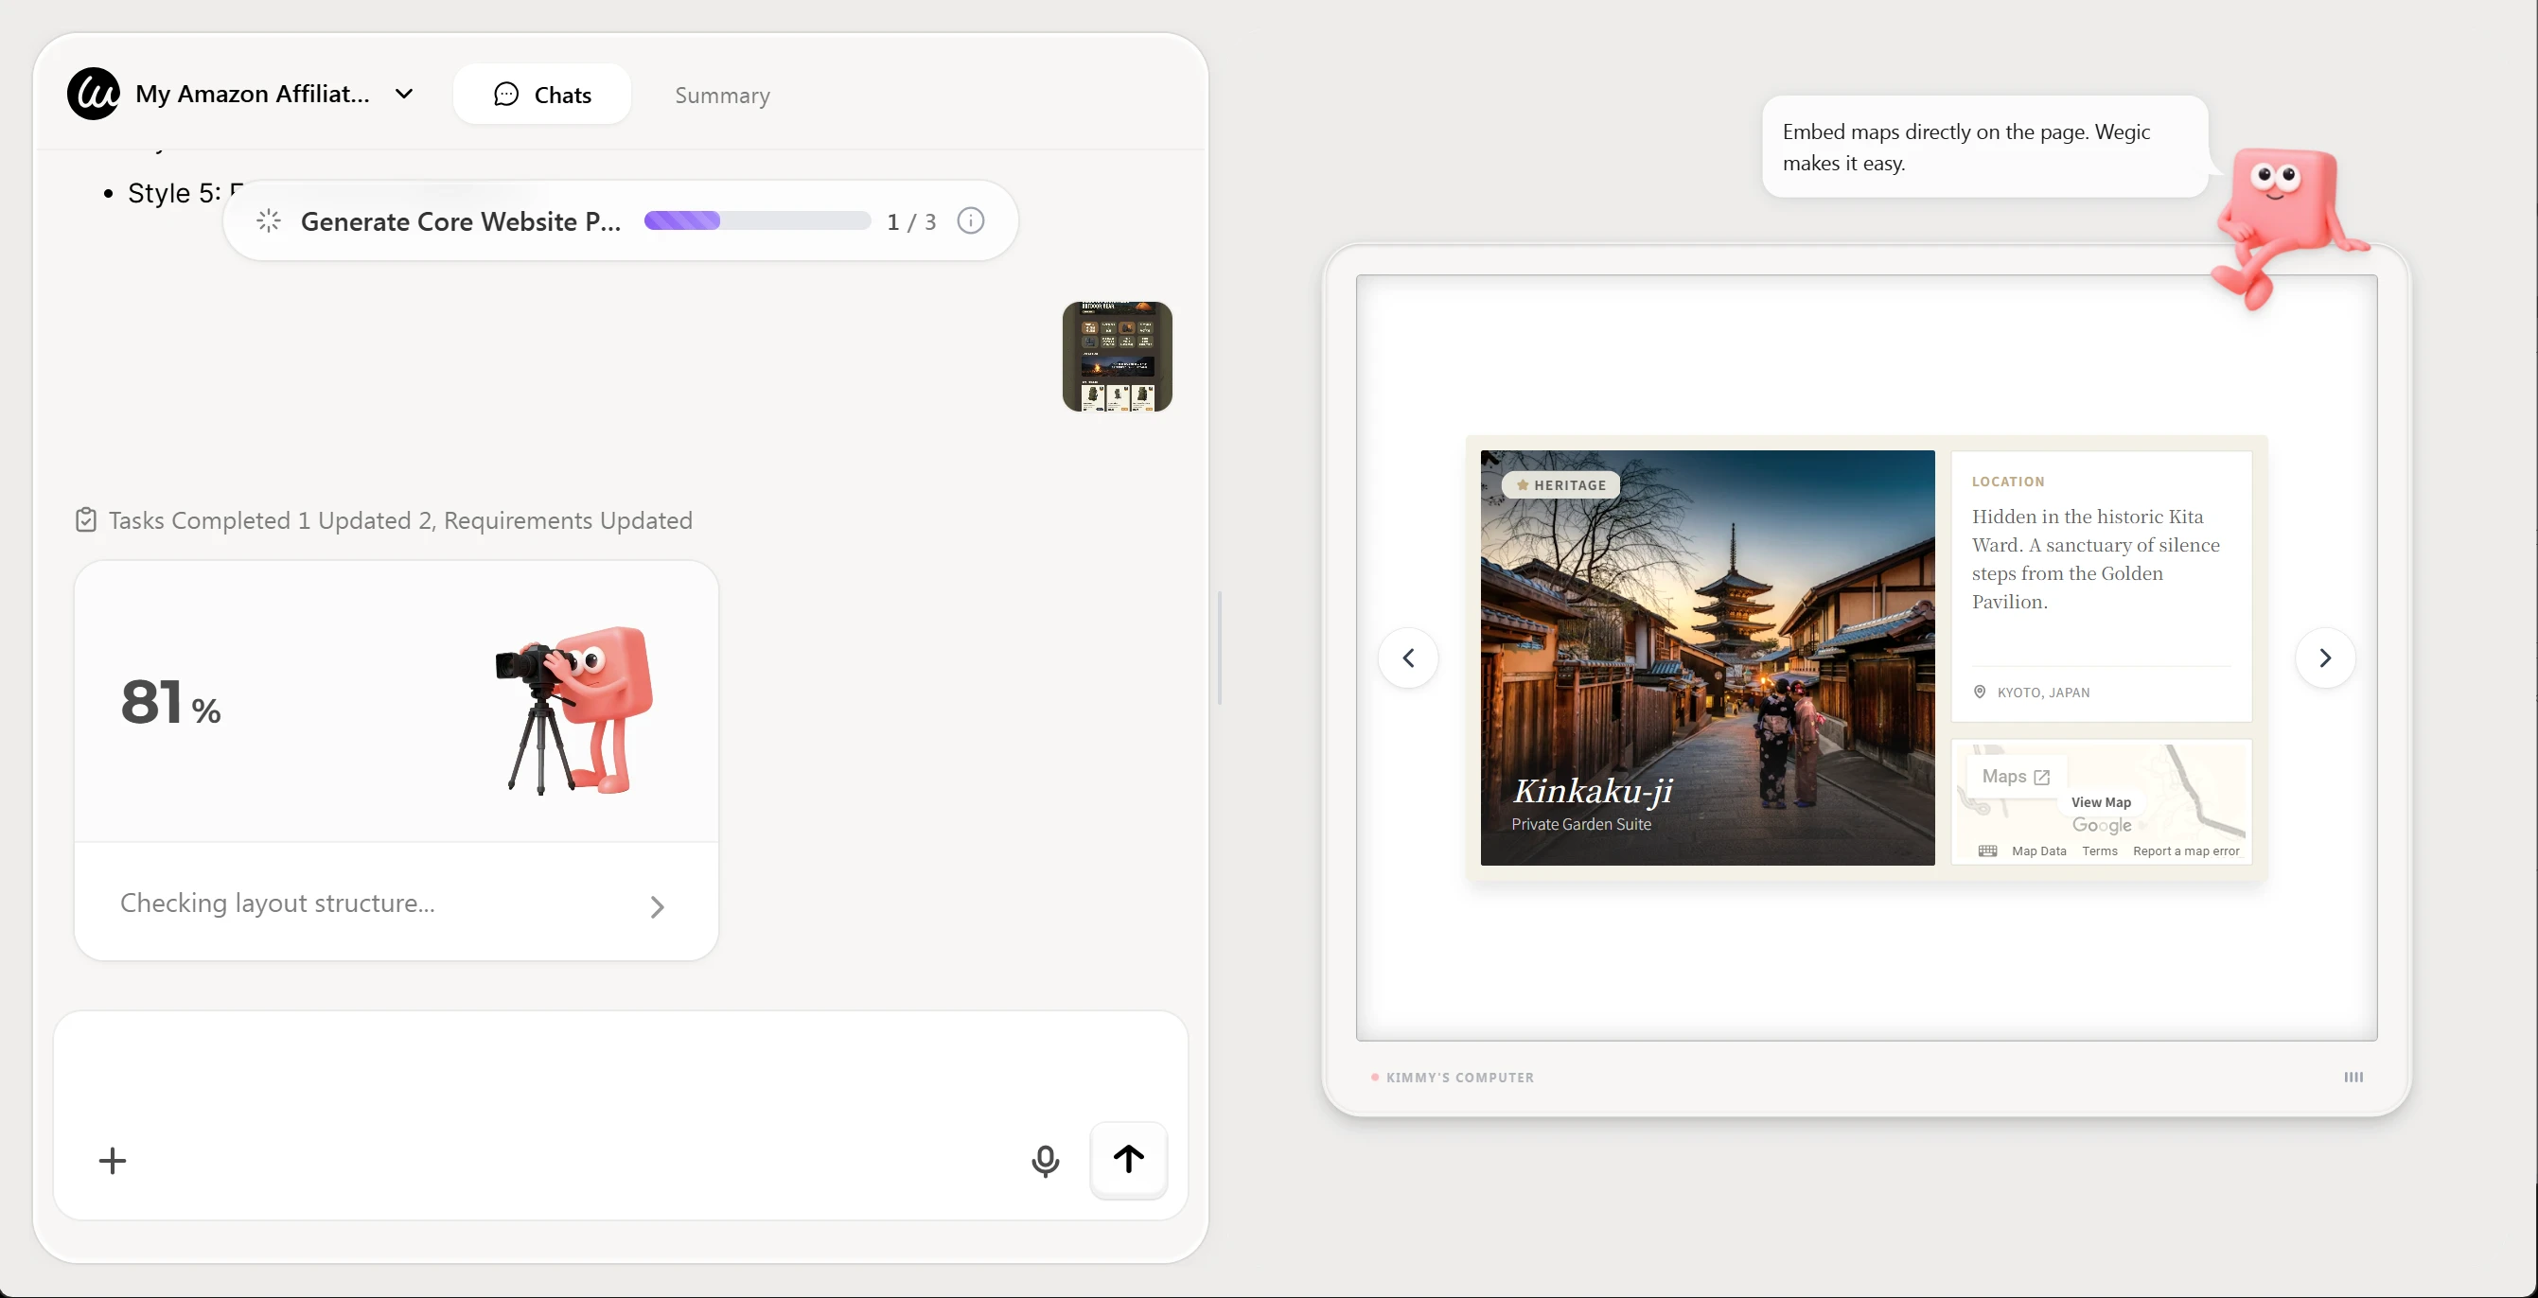The image size is (2538, 1298).
Task: Click the LOCATION heading
Action: tap(2008, 482)
